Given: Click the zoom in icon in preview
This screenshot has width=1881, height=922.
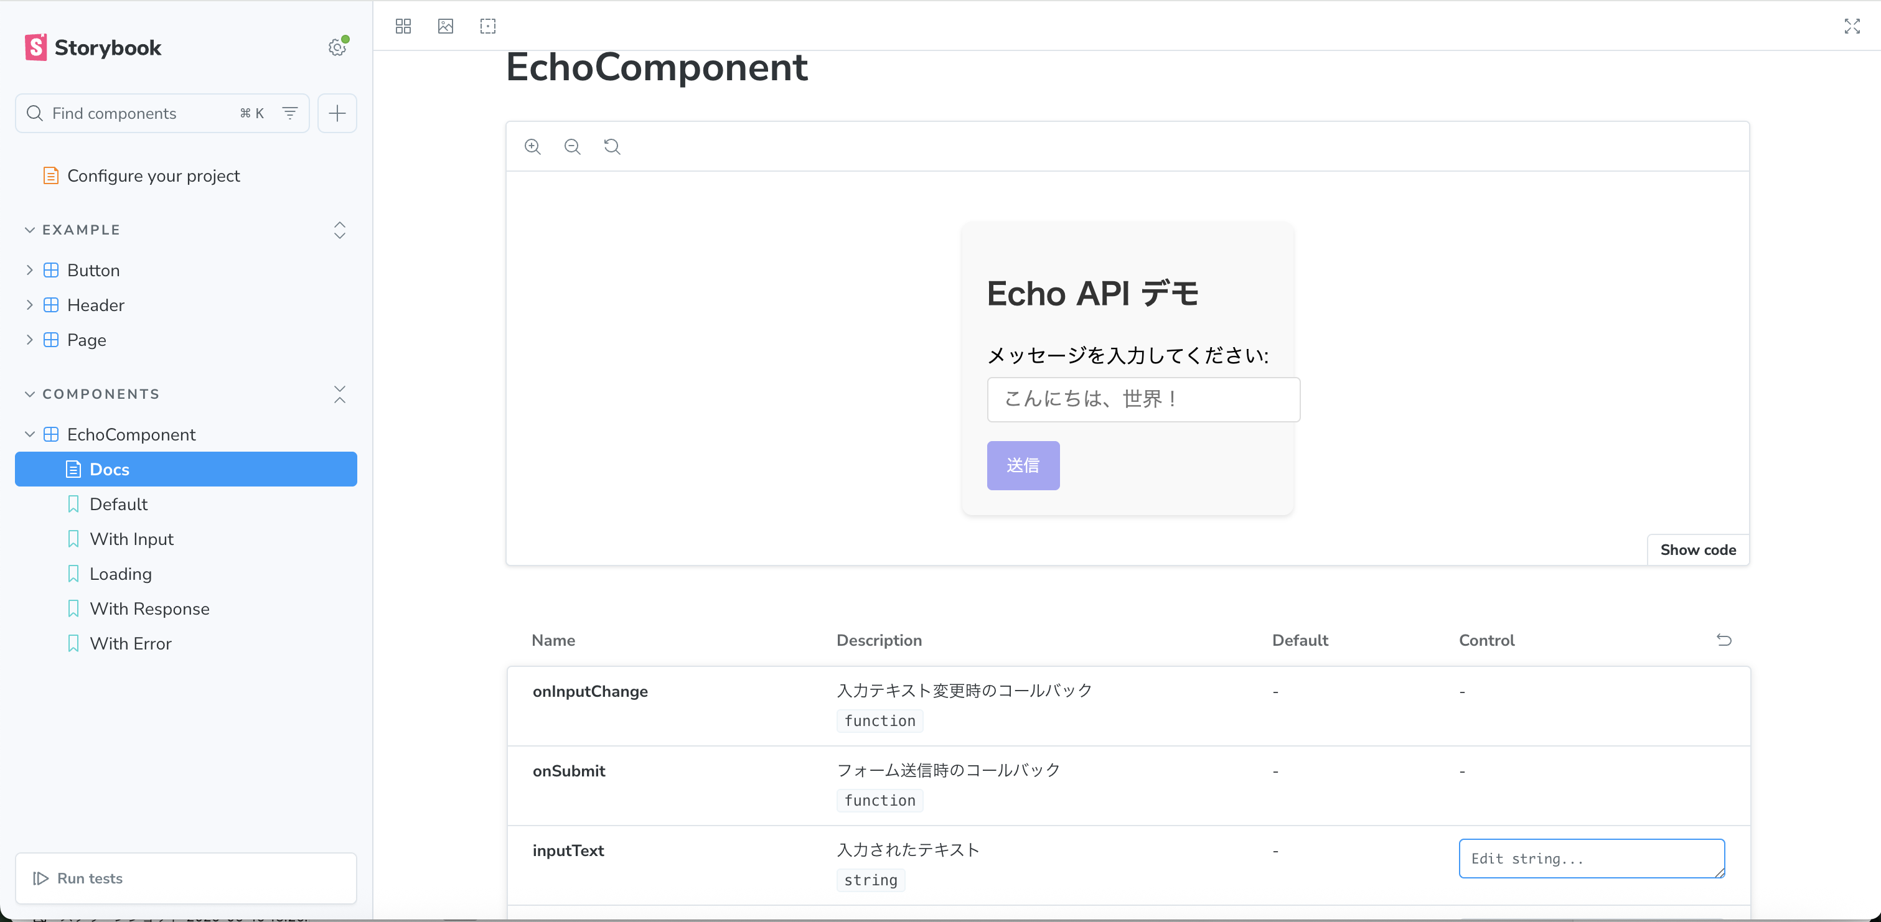Looking at the screenshot, I should point(532,147).
